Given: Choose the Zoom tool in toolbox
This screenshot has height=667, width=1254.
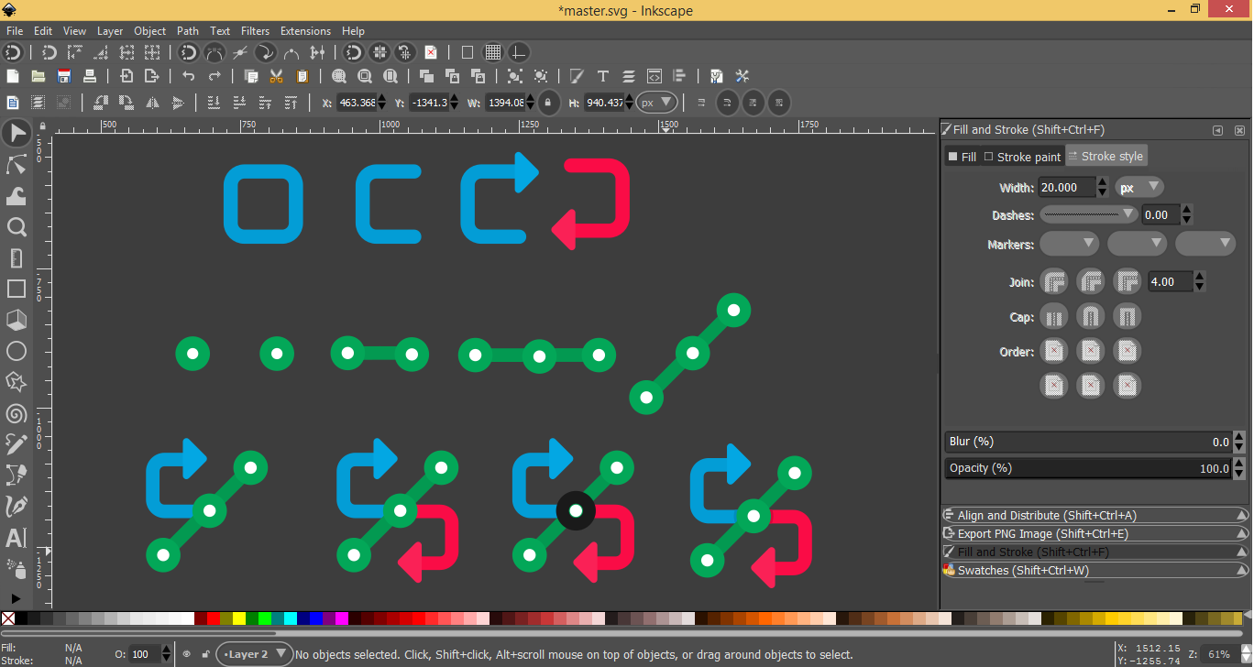Looking at the screenshot, I should click(16, 227).
